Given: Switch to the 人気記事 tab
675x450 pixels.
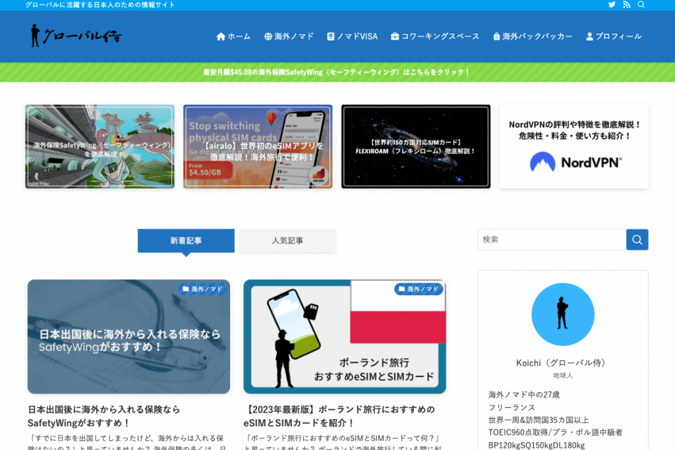Looking at the screenshot, I should tap(287, 240).
